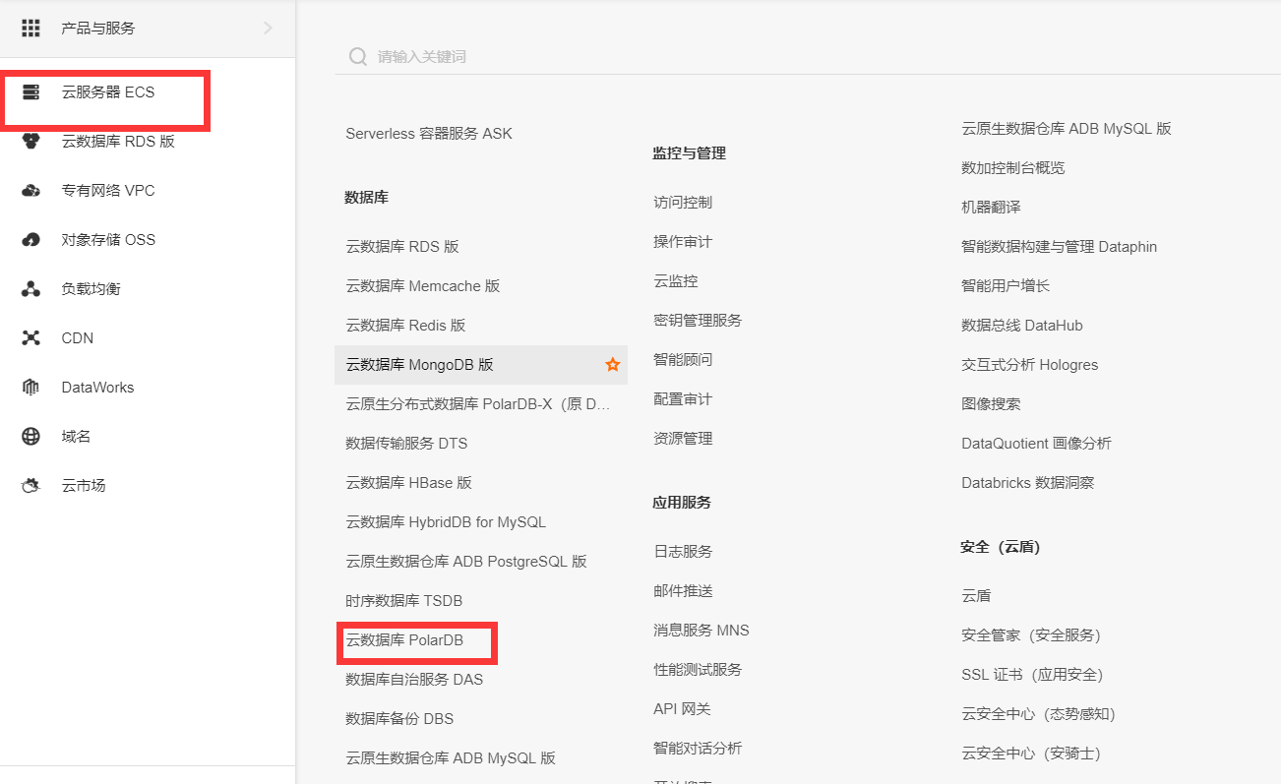This screenshot has width=1281, height=784.
Task: Open 数据库备份 DBS
Action: pyautogui.click(x=399, y=719)
